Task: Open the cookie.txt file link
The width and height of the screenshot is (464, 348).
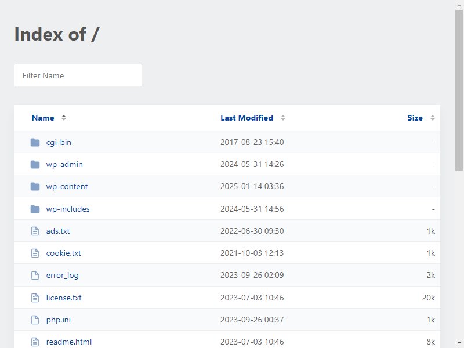Action: coord(63,253)
